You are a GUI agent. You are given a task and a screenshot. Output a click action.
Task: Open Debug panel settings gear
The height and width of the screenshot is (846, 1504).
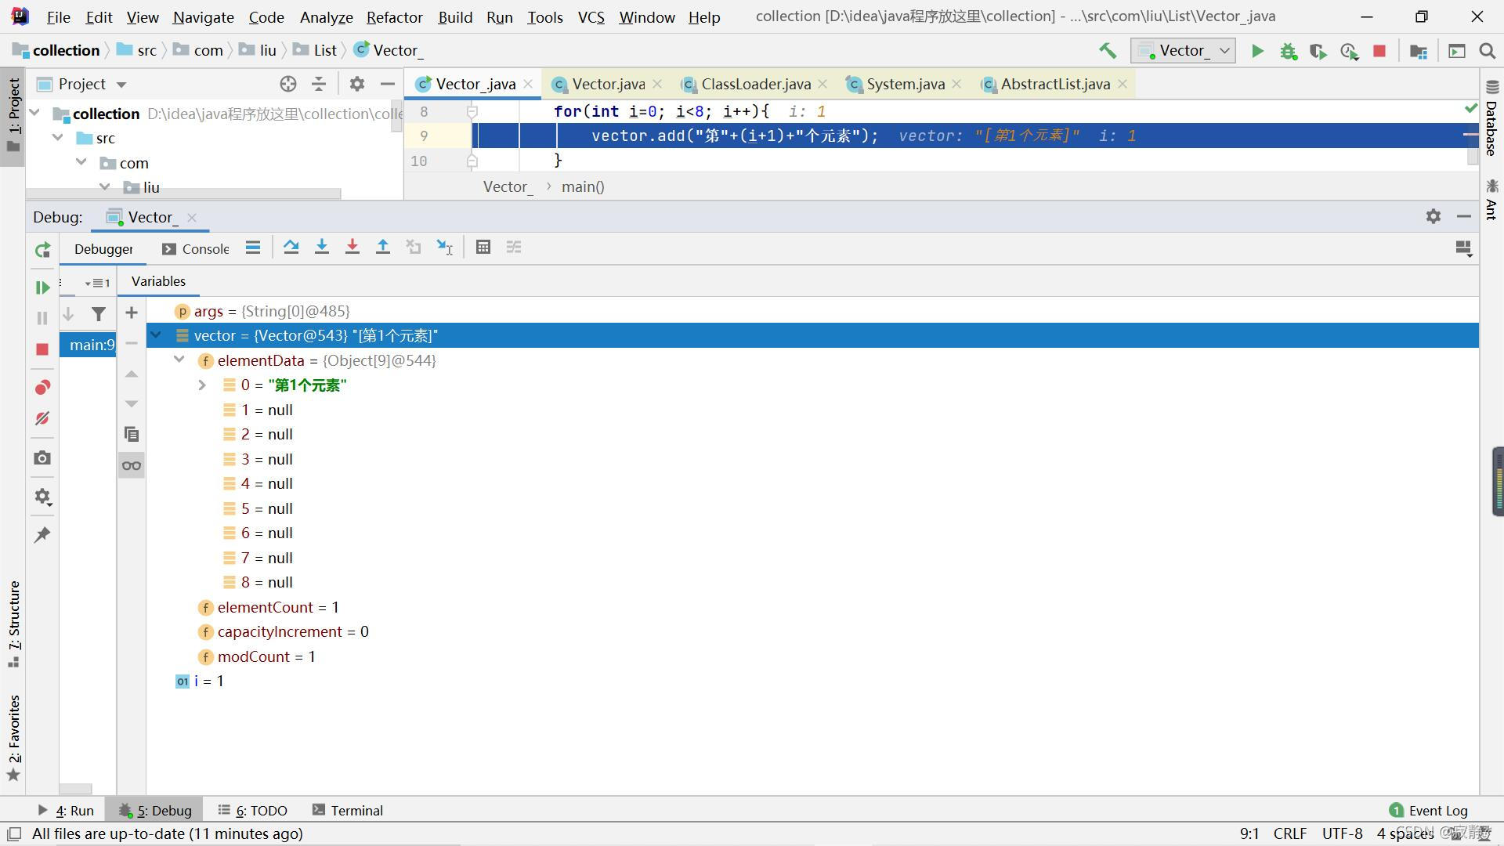pos(1433,216)
